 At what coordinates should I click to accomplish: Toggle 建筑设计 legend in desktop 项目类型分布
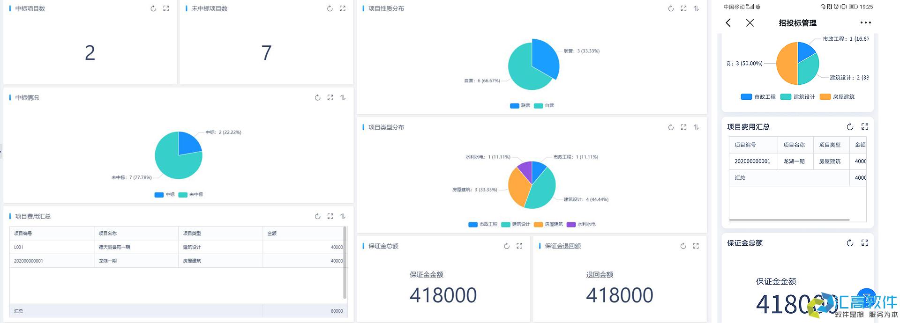516,224
